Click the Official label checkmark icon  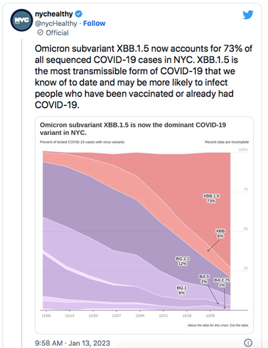pos(40,33)
